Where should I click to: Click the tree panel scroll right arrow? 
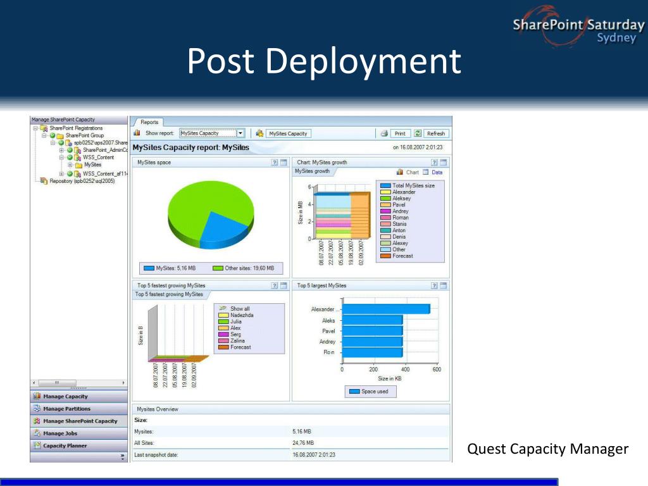click(123, 383)
